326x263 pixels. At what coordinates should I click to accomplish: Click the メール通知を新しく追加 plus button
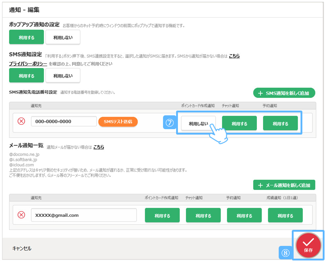284,185
